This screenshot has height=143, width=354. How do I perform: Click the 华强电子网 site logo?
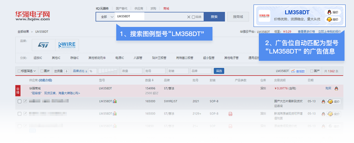33,16
